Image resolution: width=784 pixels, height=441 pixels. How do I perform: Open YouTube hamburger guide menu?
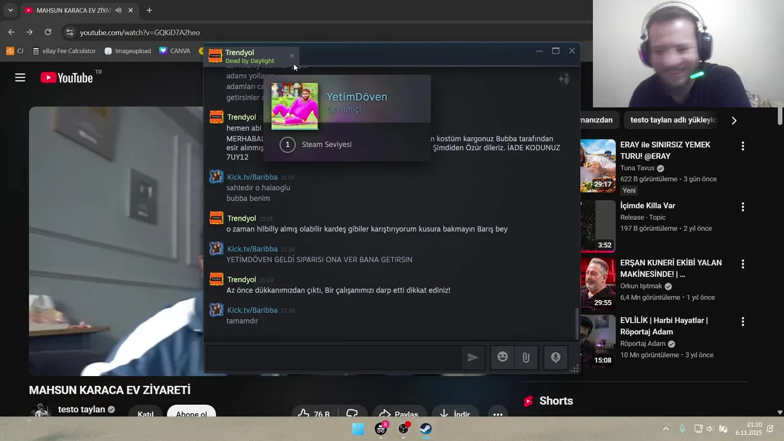(x=20, y=78)
